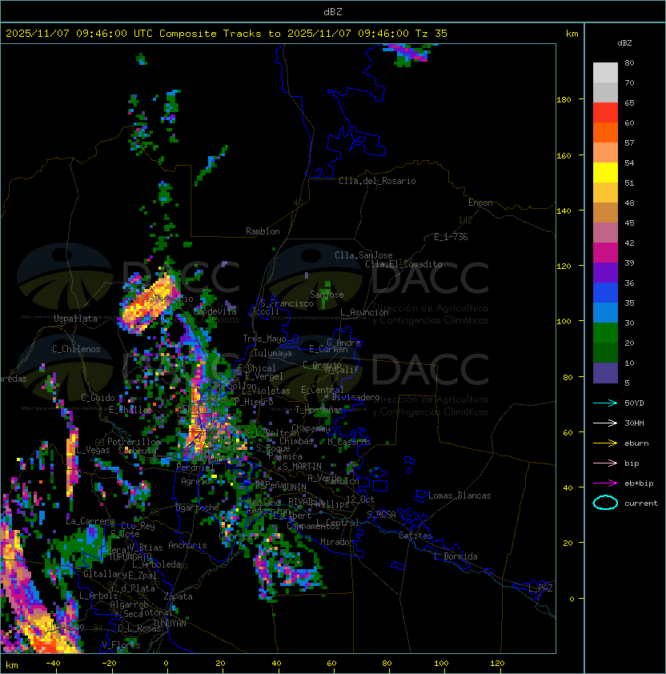Click the Uspallata map label
This screenshot has height=674, width=666.
click(75, 319)
